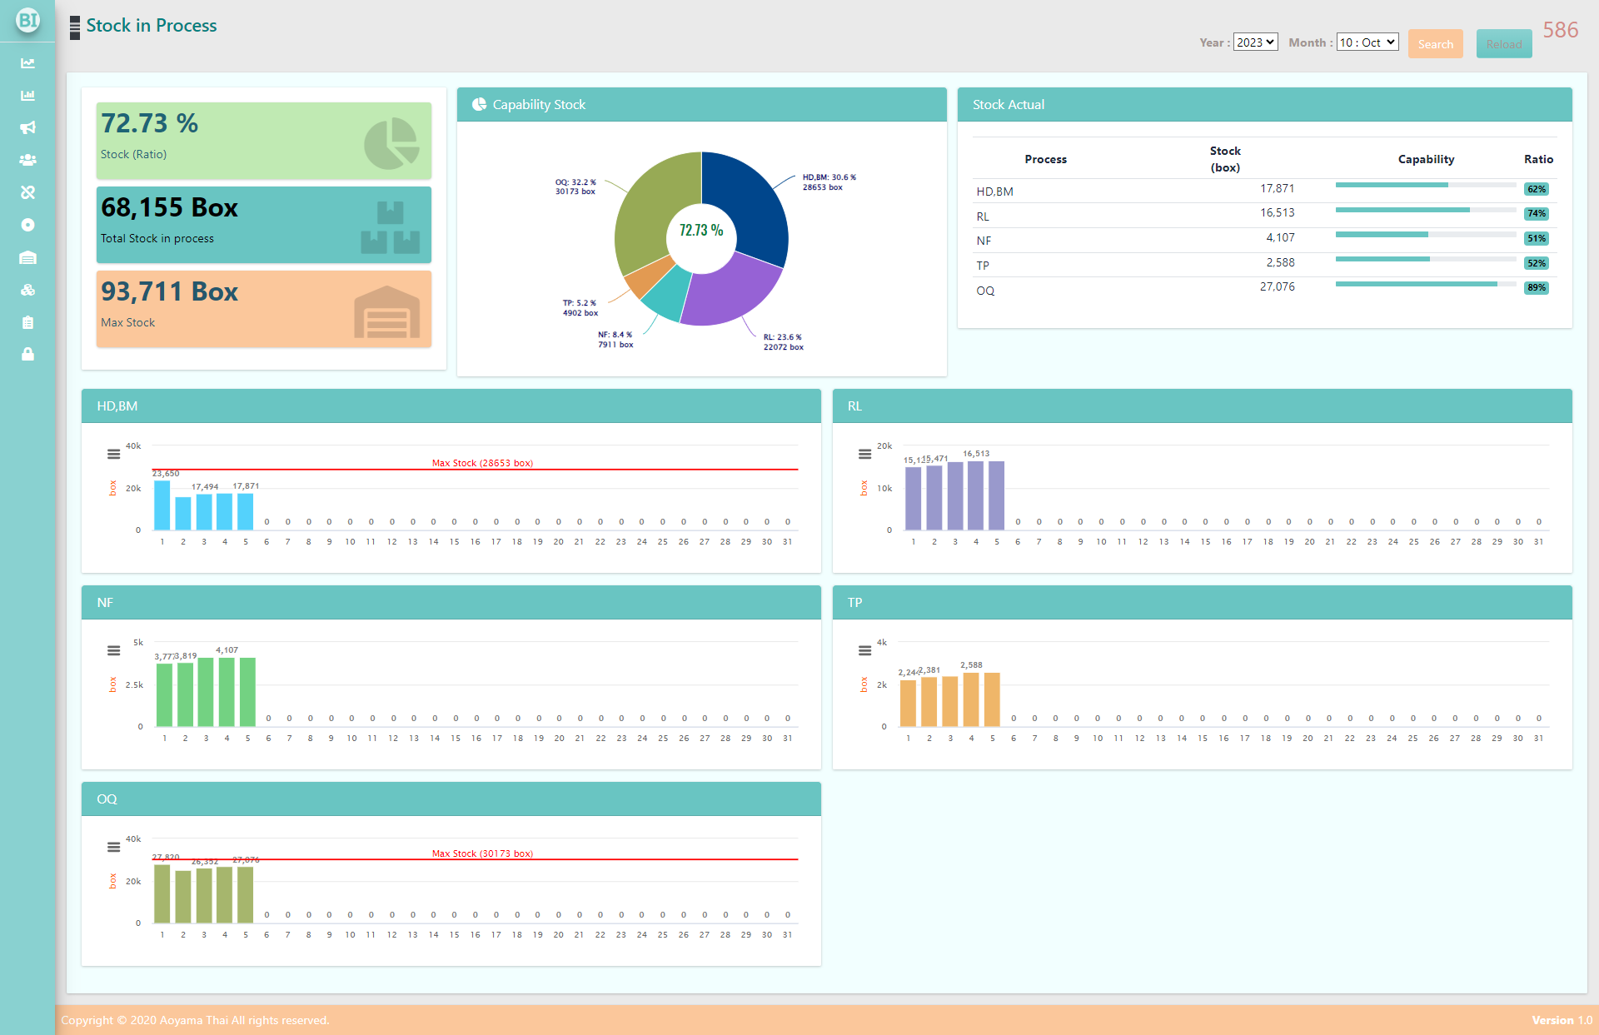Click the disc sidebar icon

click(x=27, y=225)
